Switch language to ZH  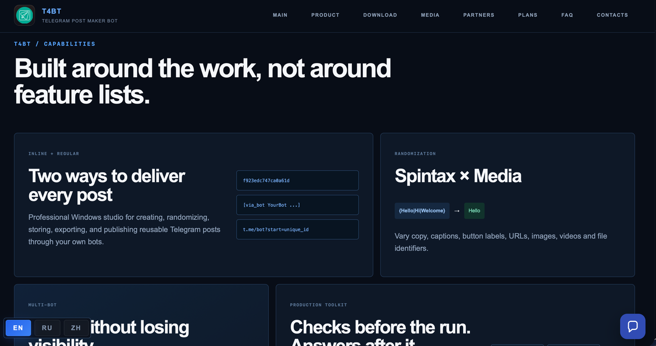(x=76, y=328)
